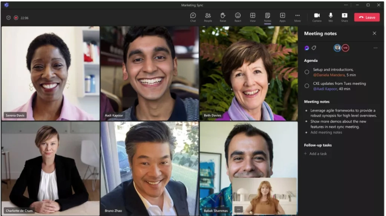Click the red recording indicator
The height and width of the screenshot is (216, 386).
16,18
